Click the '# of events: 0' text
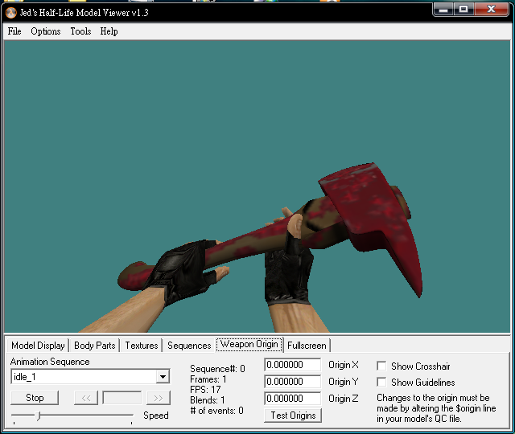515x434 pixels. 217,411
